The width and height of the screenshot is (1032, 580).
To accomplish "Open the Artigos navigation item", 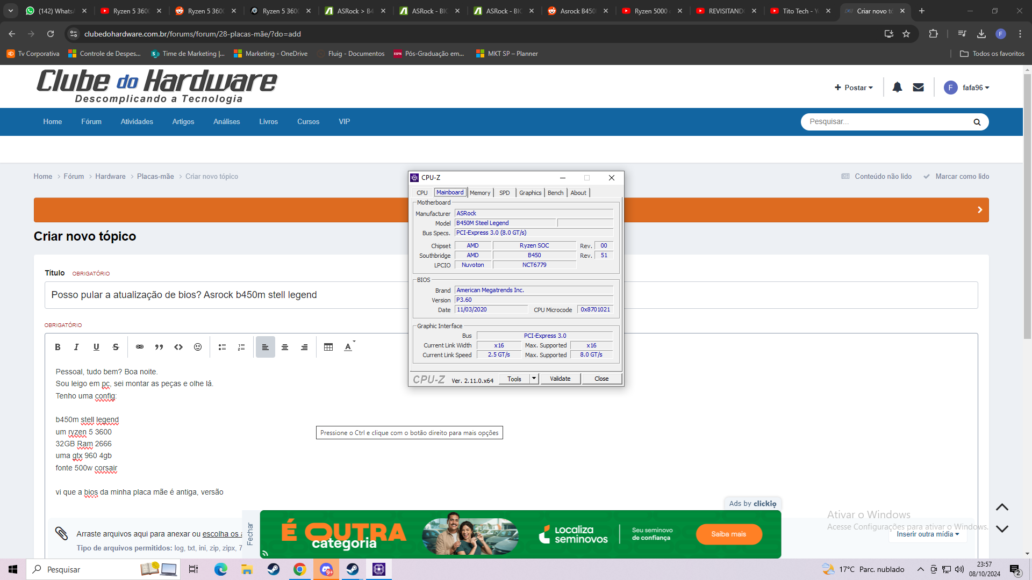I will (x=183, y=121).
